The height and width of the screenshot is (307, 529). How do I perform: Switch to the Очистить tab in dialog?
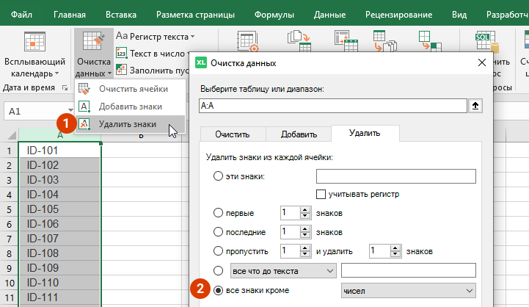coord(232,134)
